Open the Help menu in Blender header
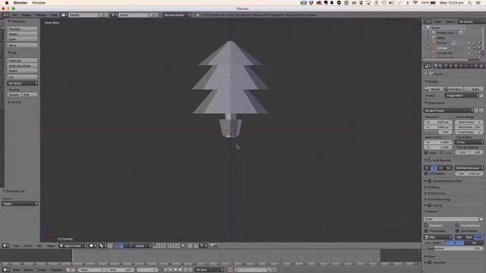486x273 pixels. tap(54, 15)
